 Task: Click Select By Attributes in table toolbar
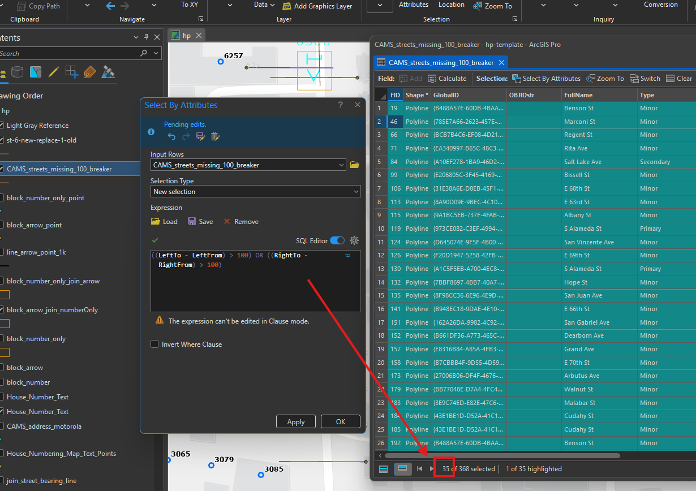pos(546,79)
